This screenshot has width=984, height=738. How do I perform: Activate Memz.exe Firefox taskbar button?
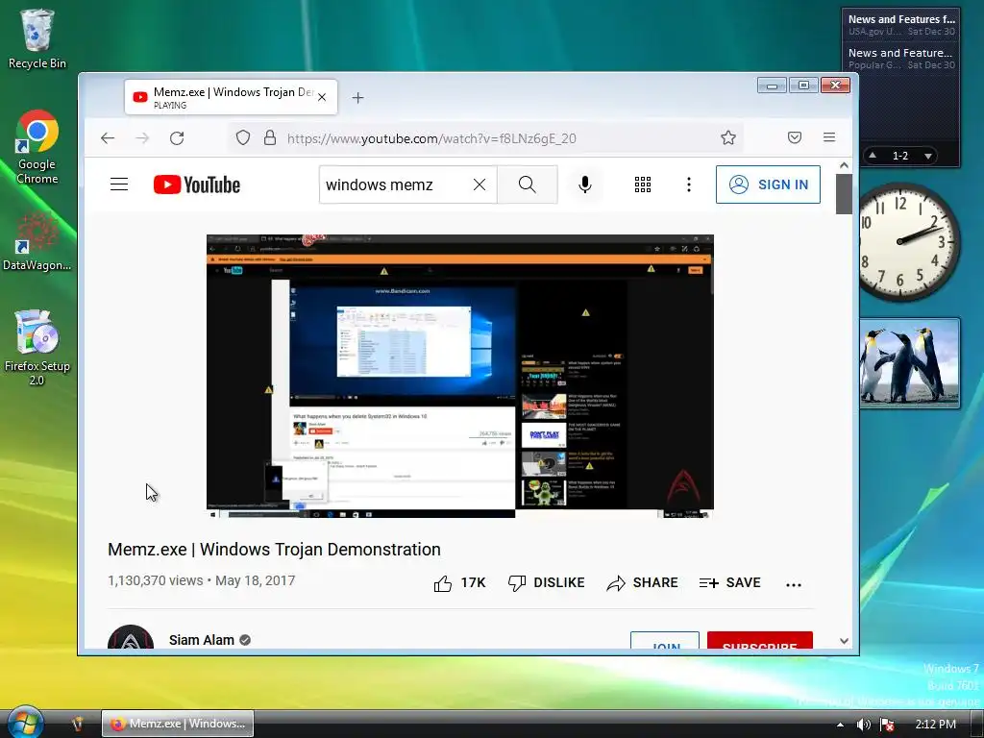point(178,724)
